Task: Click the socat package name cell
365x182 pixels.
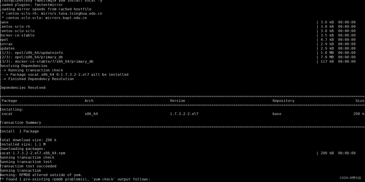Action: [x=7, y=114]
